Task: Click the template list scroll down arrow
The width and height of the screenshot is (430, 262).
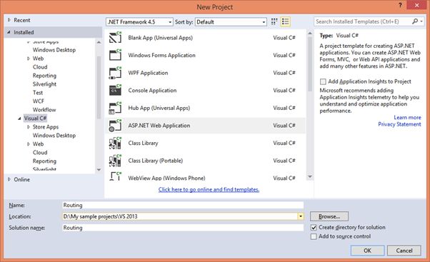Action: point(310,177)
